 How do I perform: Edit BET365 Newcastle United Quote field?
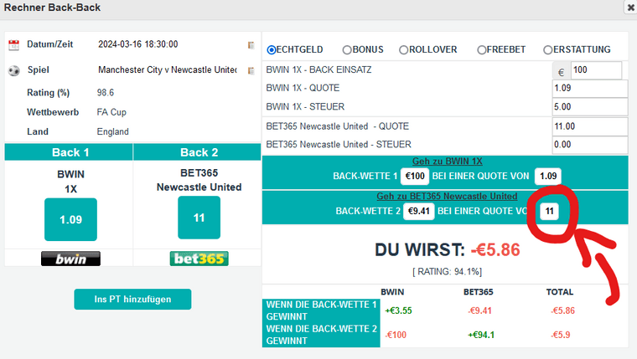click(x=590, y=126)
